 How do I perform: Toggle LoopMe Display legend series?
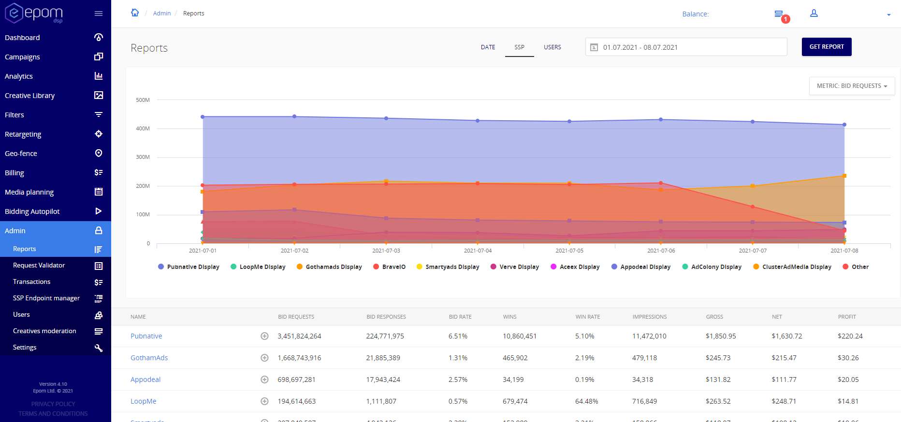258,267
